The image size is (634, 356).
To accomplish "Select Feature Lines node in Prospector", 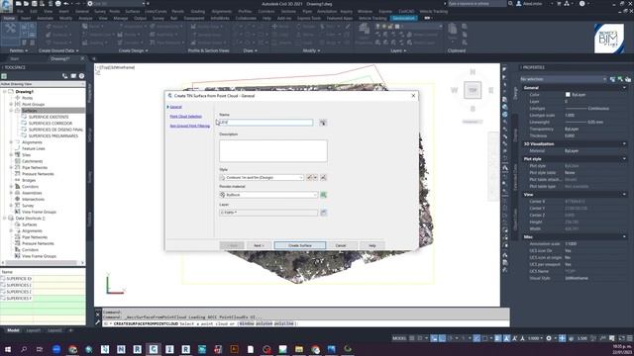I will (x=33, y=148).
